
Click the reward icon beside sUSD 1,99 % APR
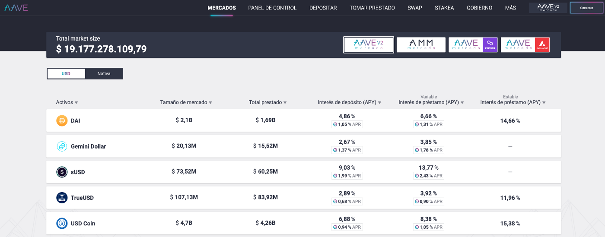(x=335, y=176)
